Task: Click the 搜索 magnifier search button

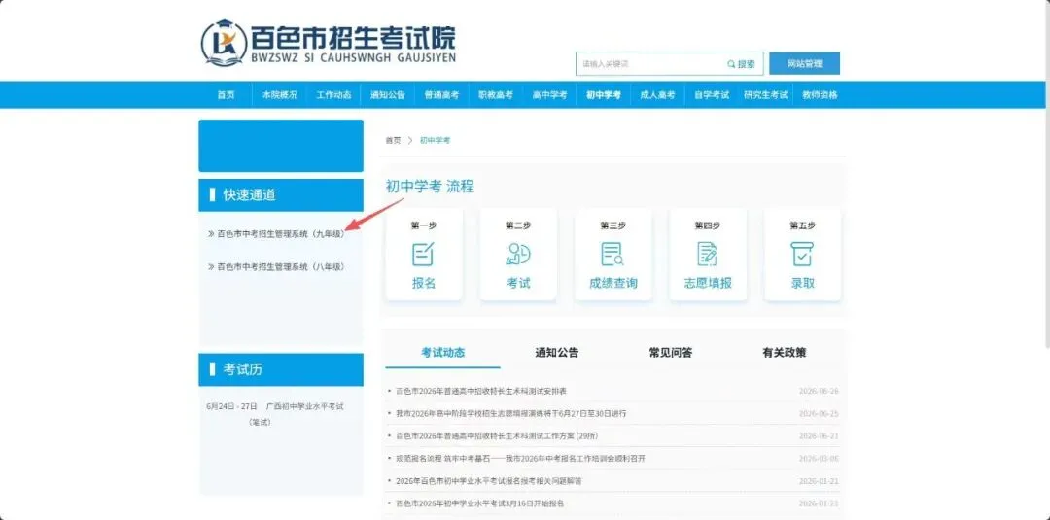Action: [x=741, y=64]
